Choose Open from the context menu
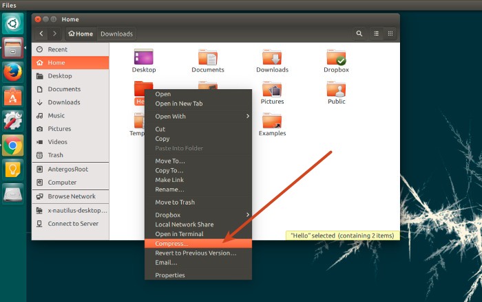Screen dimensions: 482x302 click(x=198, y=94)
